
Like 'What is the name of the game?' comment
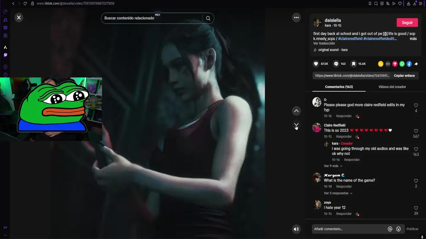(416, 181)
